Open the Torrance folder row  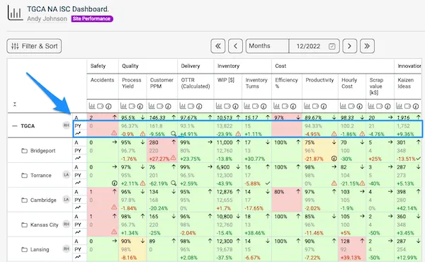(x=36, y=176)
